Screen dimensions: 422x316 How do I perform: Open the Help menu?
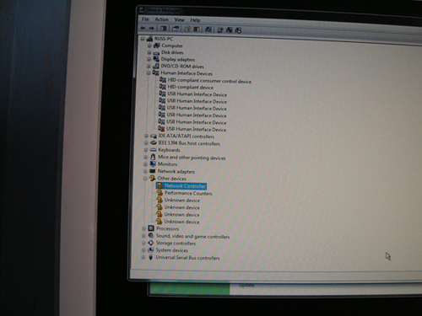click(195, 20)
